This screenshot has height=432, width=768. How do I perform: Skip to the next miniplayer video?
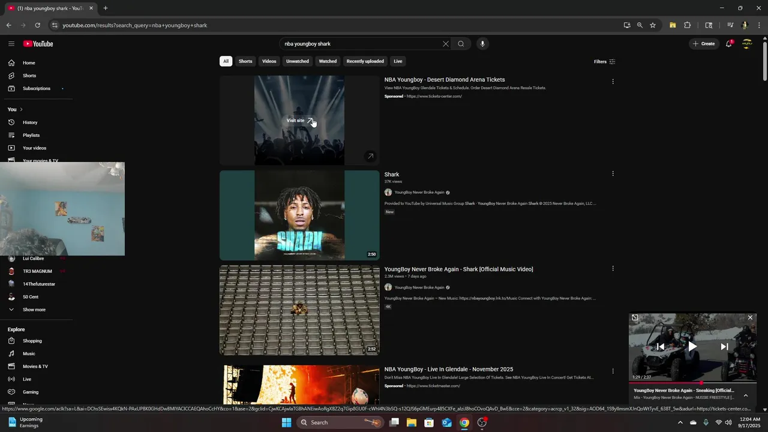pos(724,346)
